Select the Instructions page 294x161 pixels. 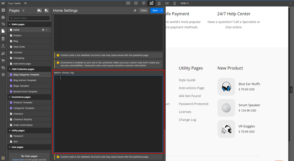(29, 64)
